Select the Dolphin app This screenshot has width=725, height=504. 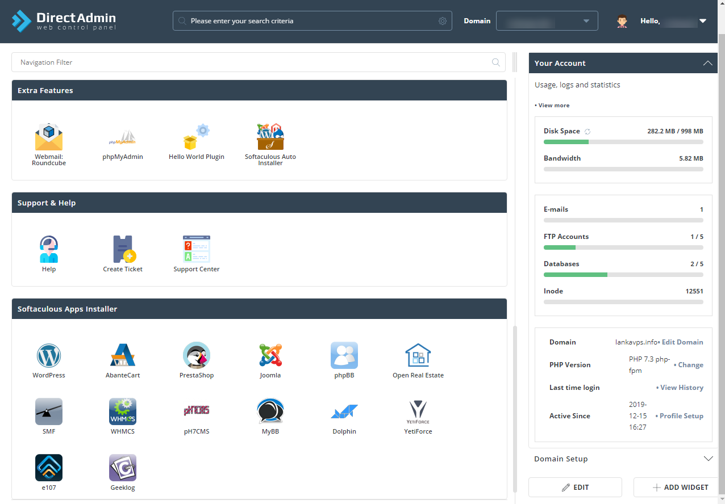click(x=344, y=416)
